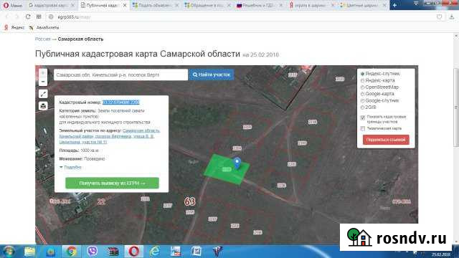The height and width of the screenshot is (258, 459).
Task: Zoom out on the map
Action: (x=43, y=82)
